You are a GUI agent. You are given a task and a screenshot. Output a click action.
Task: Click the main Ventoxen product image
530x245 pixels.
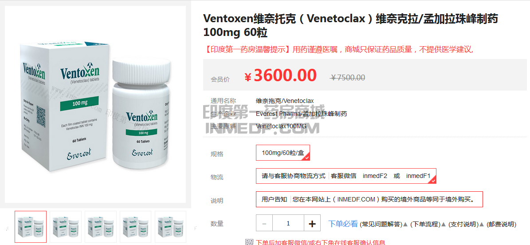pos(95,104)
